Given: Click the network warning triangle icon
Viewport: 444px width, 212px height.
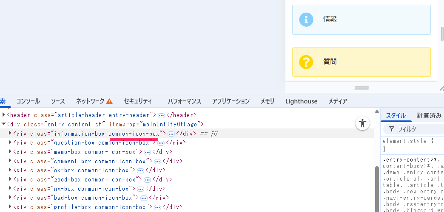Looking at the screenshot, I should tap(109, 101).
